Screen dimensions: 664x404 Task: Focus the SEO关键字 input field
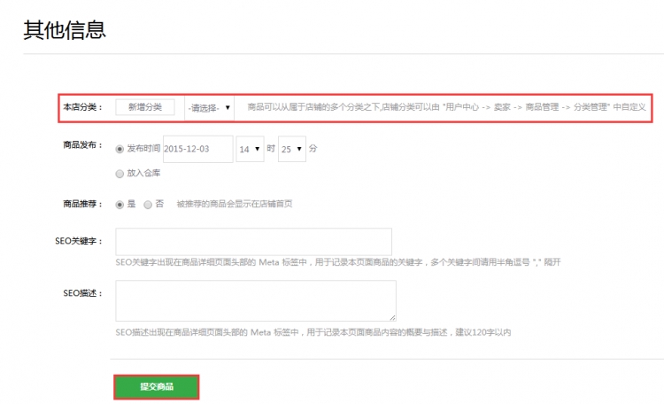click(254, 242)
